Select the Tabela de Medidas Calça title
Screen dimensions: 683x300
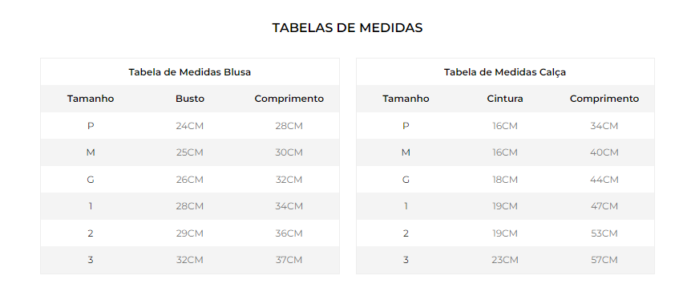point(505,72)
